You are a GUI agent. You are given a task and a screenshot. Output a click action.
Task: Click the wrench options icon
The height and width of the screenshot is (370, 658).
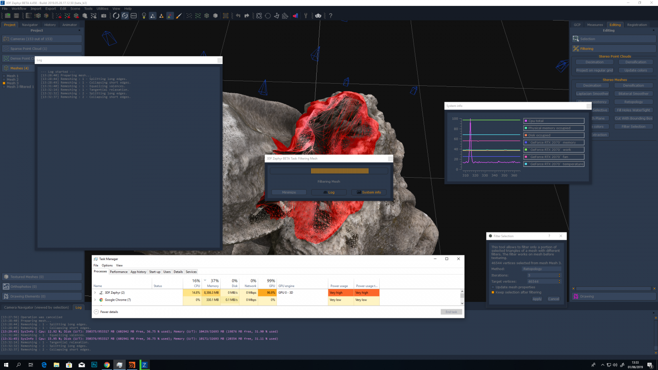click(x=307, y=16)
